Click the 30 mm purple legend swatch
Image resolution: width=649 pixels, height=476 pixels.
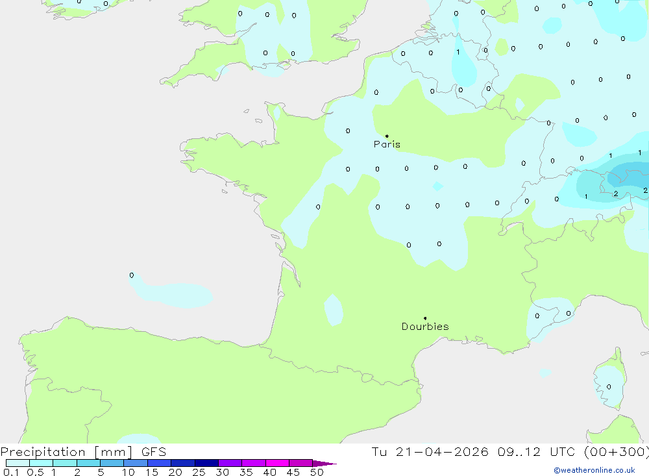click(230, 463)
